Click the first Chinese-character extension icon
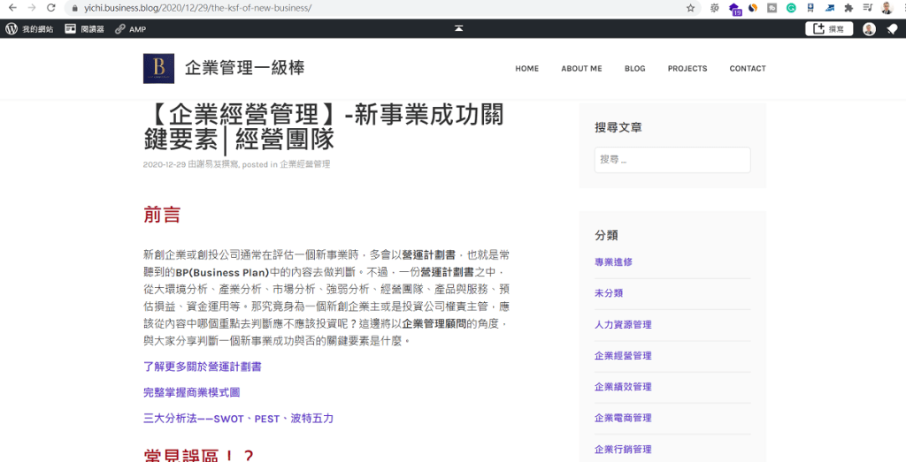This screenshot has width=906, height=462. (715, 8)
